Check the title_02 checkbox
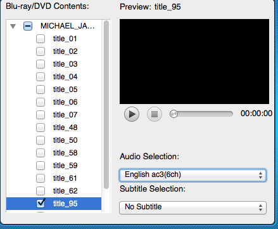278x229 pixels. coord(41,51)
